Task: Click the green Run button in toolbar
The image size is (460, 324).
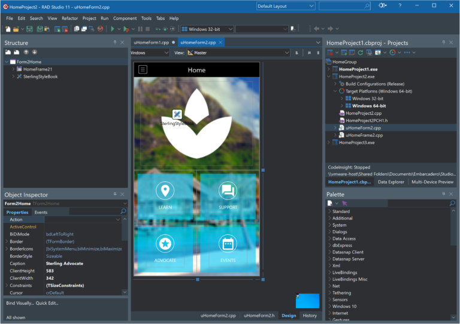Action: (x=112, y=29)
